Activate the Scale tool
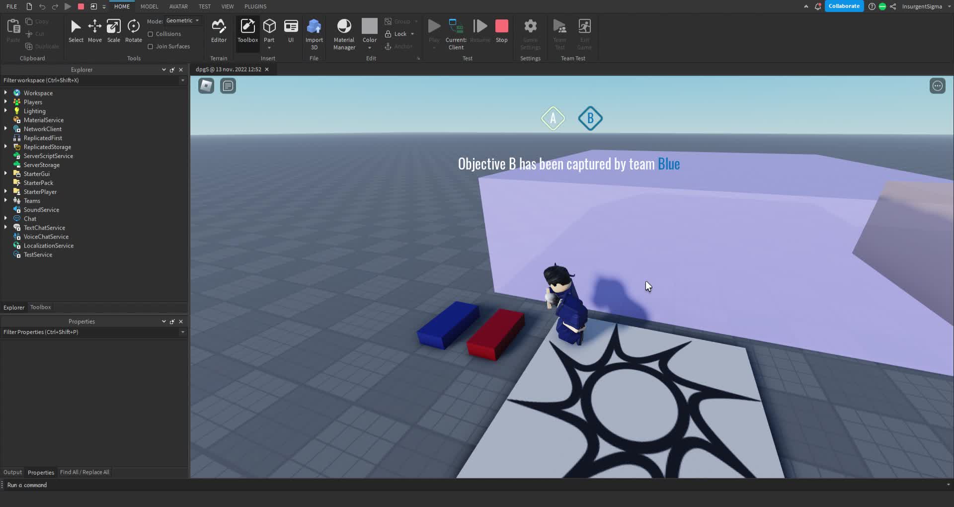The height and width of the screenshot is (507, 954). coord(113,30)
